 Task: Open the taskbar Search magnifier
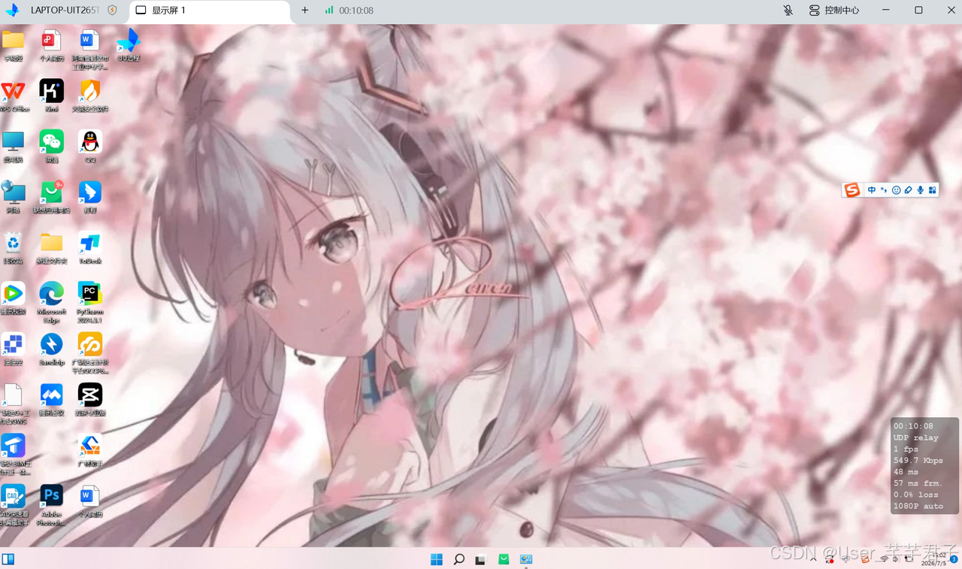click(x=458, y=559)
